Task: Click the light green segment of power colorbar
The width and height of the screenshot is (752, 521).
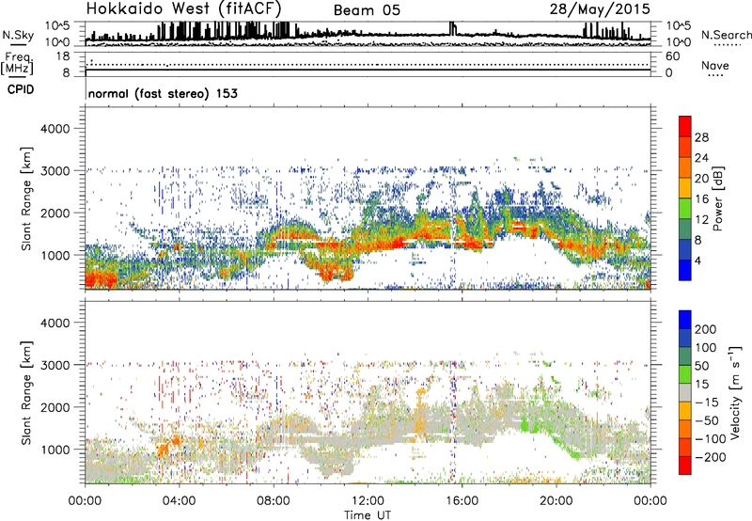Action: click(x=685, y=208)
